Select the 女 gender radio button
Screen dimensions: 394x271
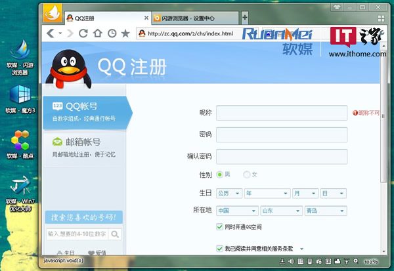click(x=247, y=175)
